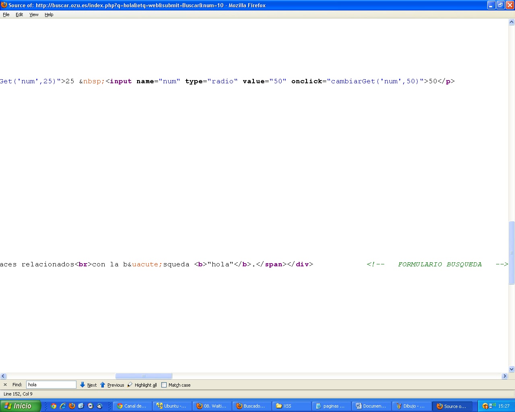Click the vertical scrollbar down arrow
This screenshot has width=515, height=412.
tap(512, 369)
